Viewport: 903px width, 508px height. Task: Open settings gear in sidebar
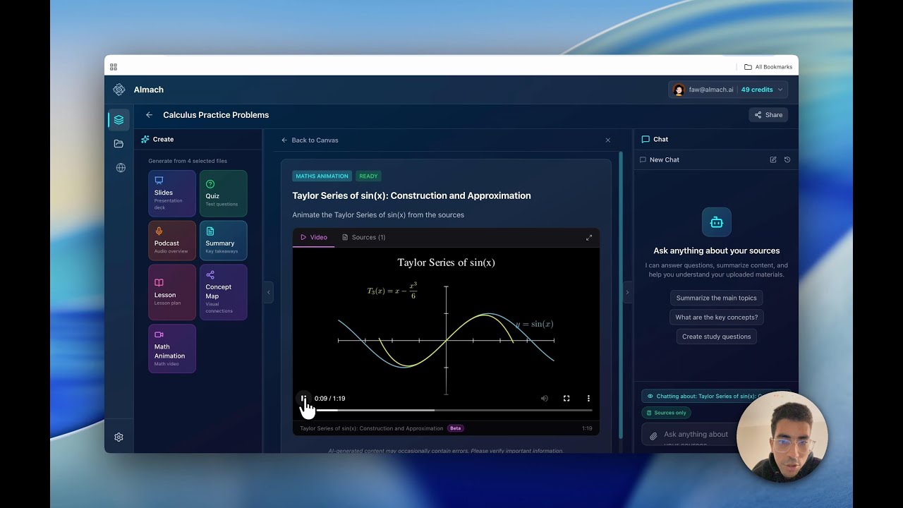click(x=119, y=437)
